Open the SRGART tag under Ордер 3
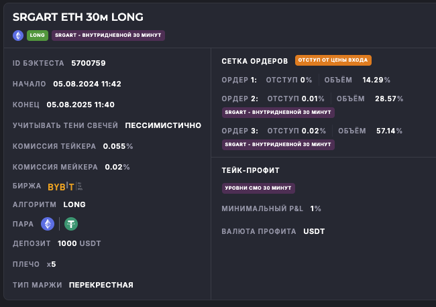The width and height of the screenshot is (436, 307). (278, 145)
